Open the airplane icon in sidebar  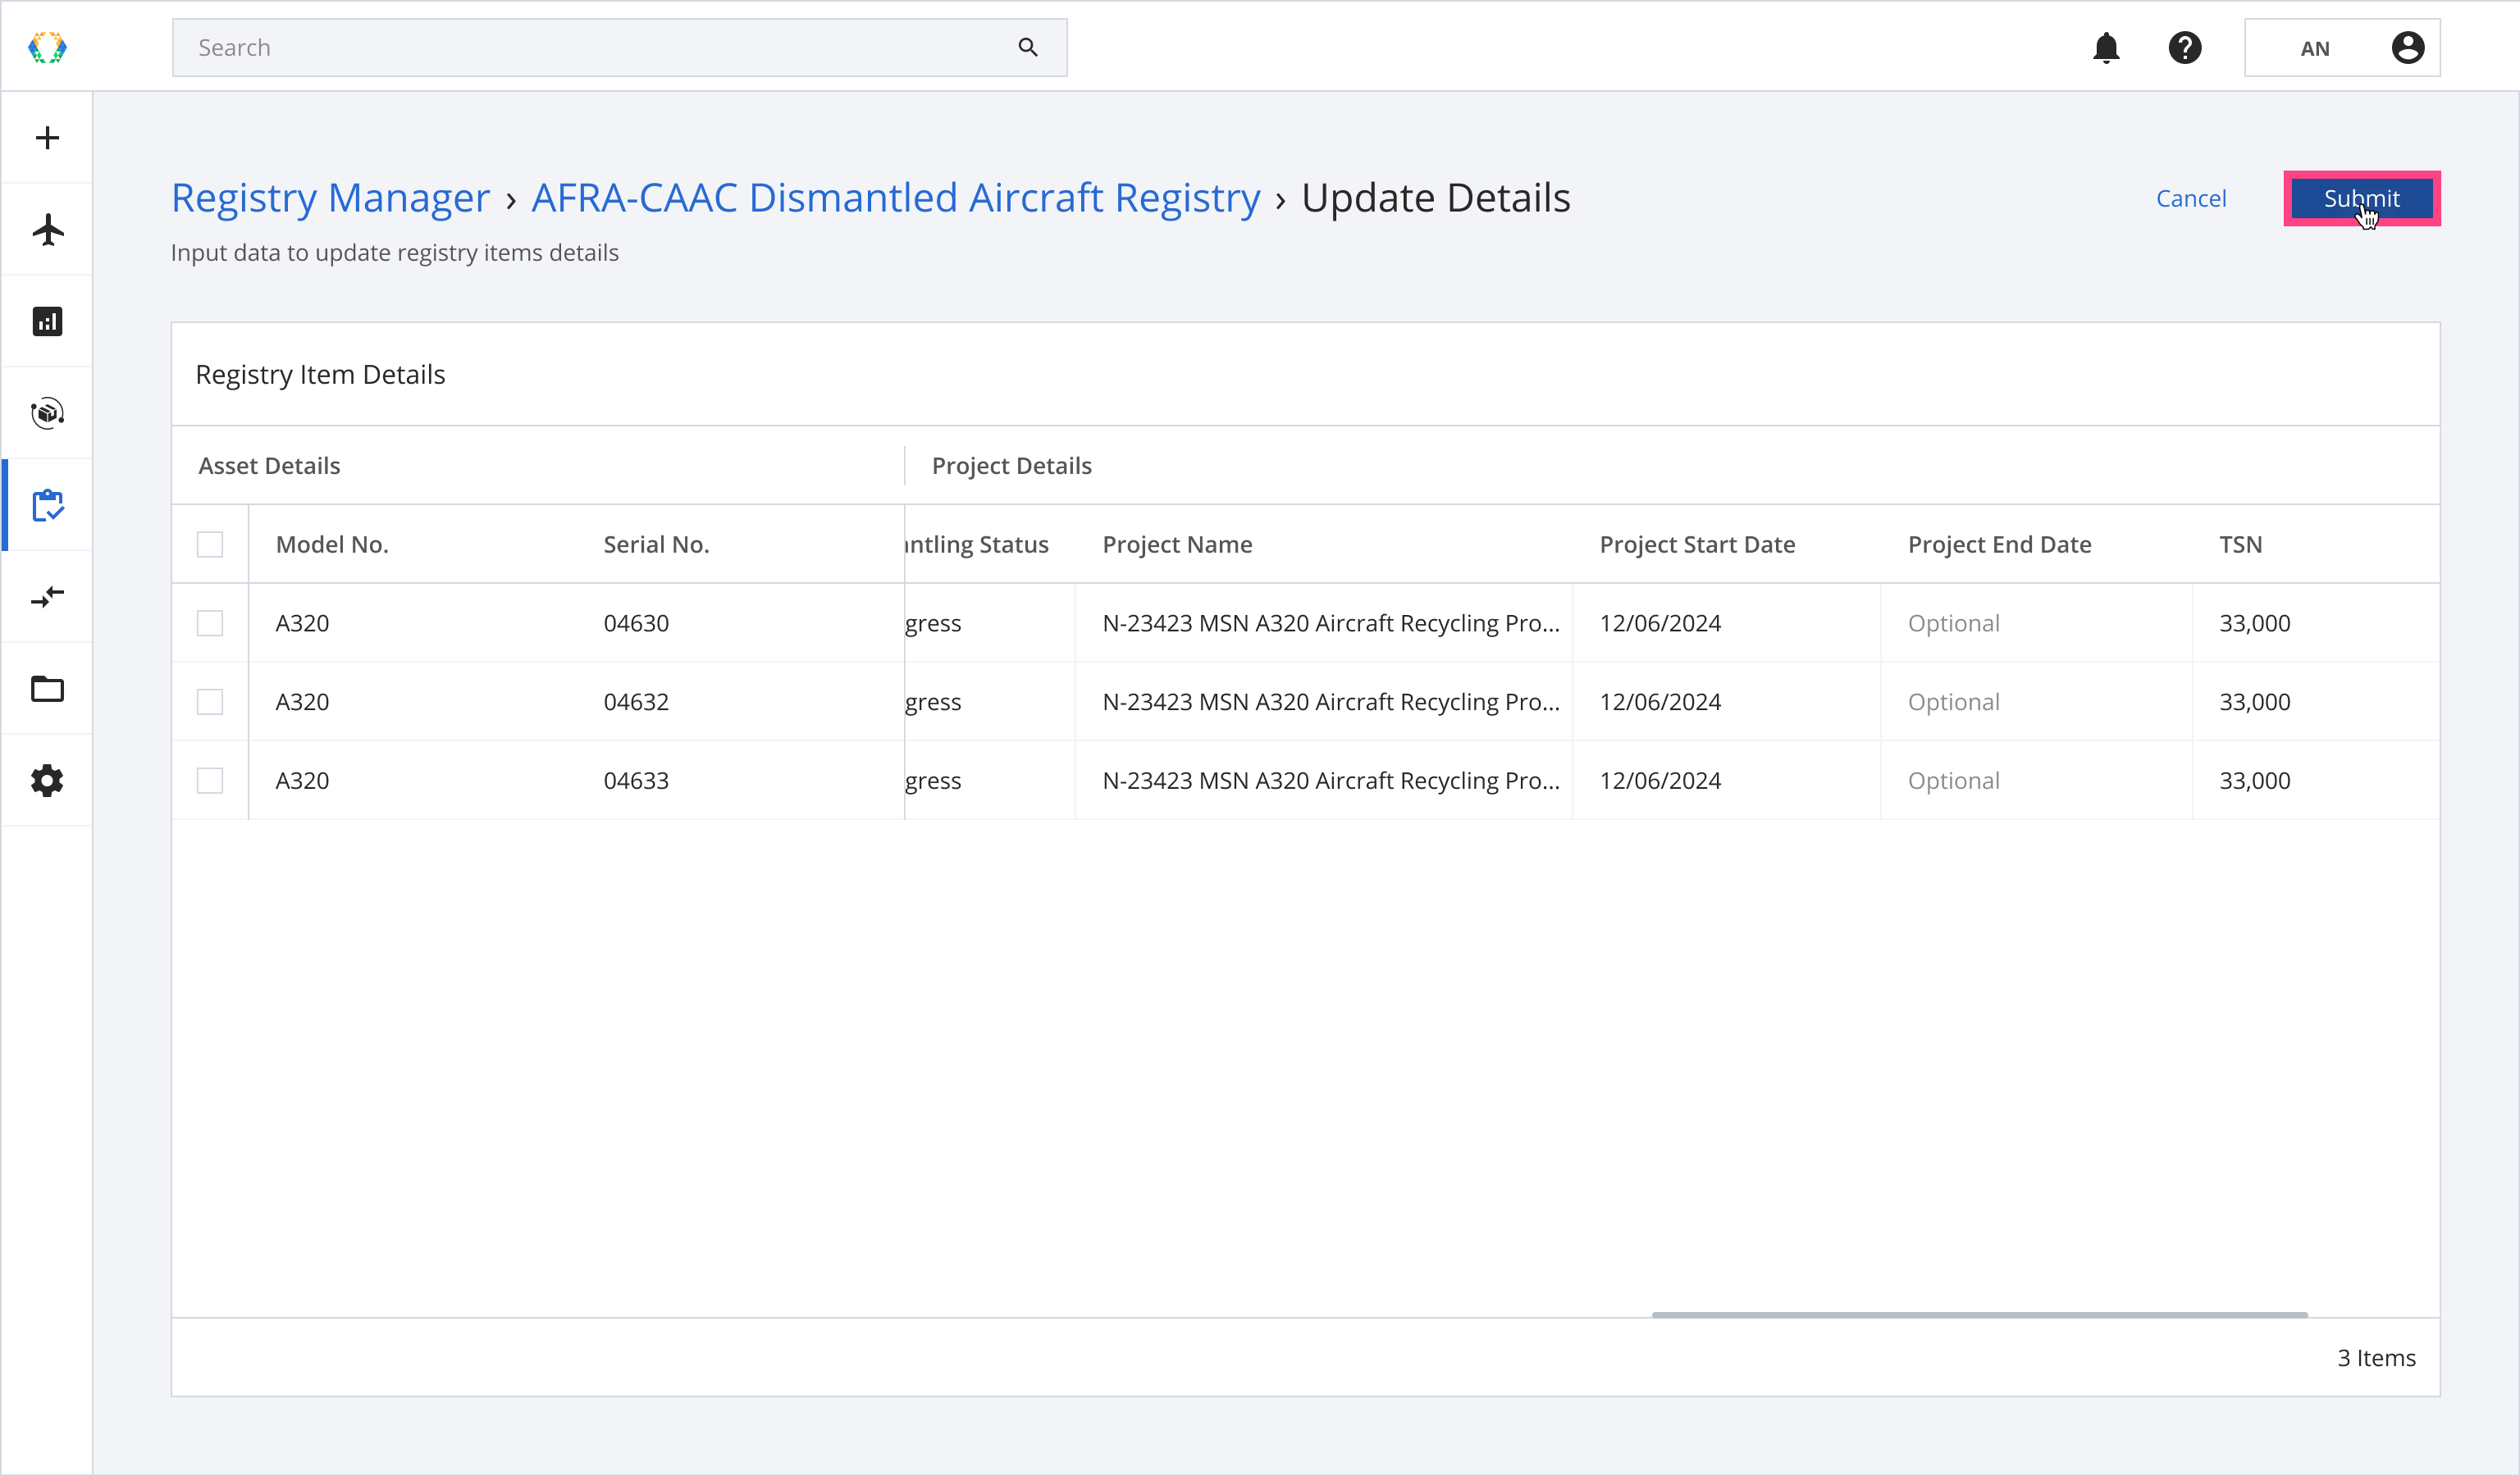coord(47,230)
